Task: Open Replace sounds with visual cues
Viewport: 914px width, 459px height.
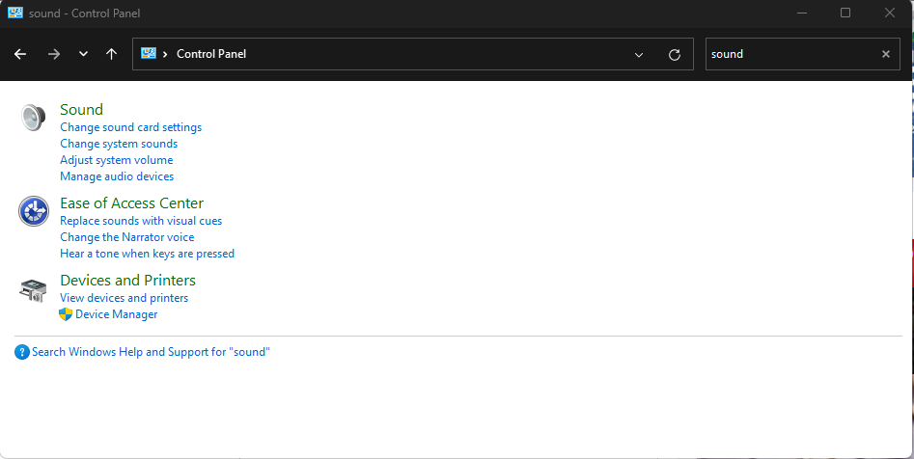Action: (x=141, y=221)
